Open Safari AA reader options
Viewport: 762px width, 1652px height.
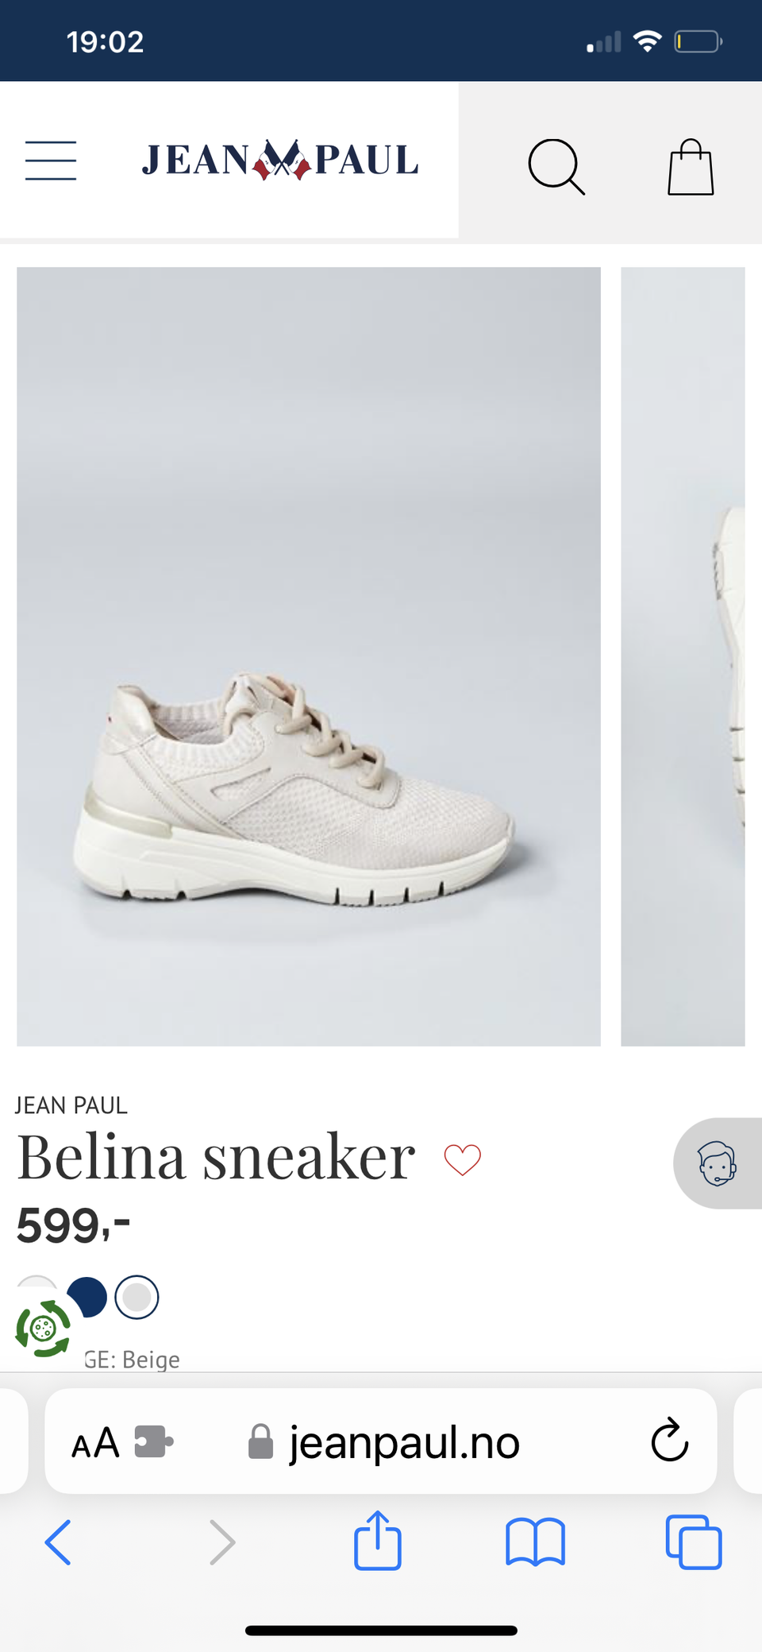(x=95, y=1442)
